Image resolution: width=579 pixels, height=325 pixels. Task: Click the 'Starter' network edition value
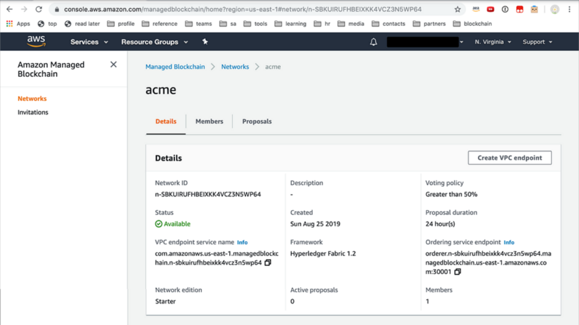click(x=165, y=301)
